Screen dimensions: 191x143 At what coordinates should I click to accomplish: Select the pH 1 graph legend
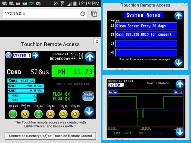click(128, 133)
